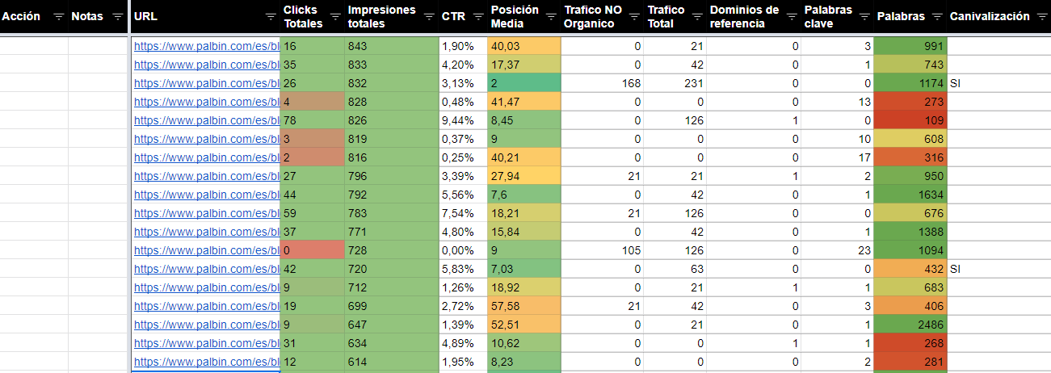Open the Trafico NO Organico filter icon
The height and width of the screenshot is (373, 1051).
pos(634,17)
